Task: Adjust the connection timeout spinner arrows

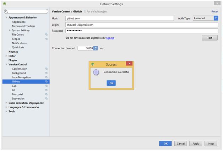Action: click(96, 48)
